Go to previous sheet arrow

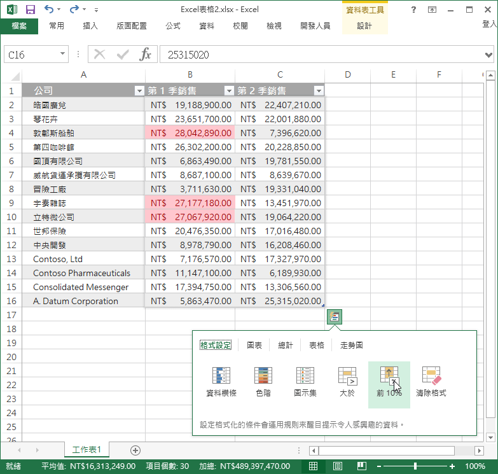(x=19, y=450)
